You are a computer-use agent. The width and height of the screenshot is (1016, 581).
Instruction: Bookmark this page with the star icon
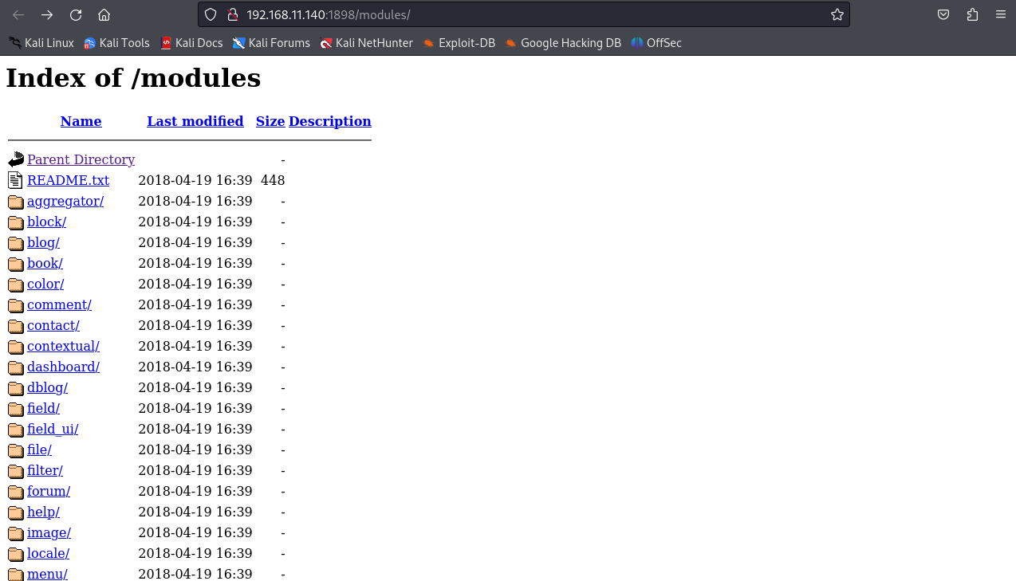pos(837,14)
